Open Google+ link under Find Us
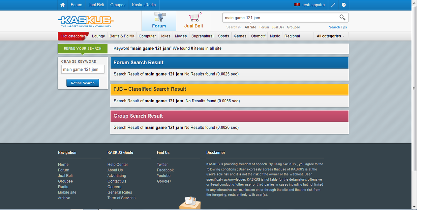The height and width of the screenshot is (210, 422). pyautogui.click(x=164, y=181)
